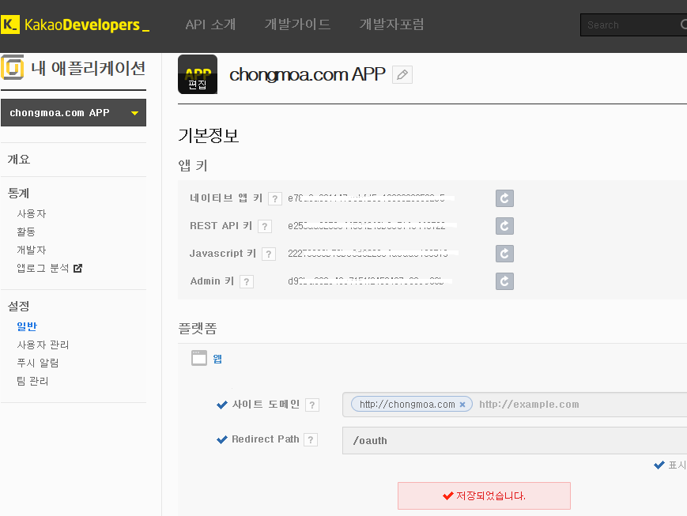Show help for Admin 키
Image resolution: width=687 pixels, height=516 pixels.
point(247,281)
